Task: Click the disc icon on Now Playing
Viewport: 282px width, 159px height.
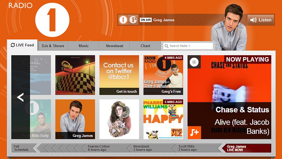Action: coord(194,62)
